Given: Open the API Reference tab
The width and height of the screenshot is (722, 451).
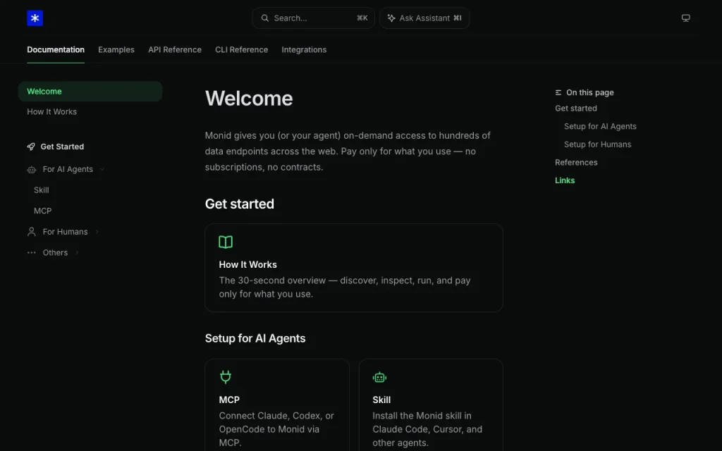Looking at the screenshot, I should [x=175, y=50].
